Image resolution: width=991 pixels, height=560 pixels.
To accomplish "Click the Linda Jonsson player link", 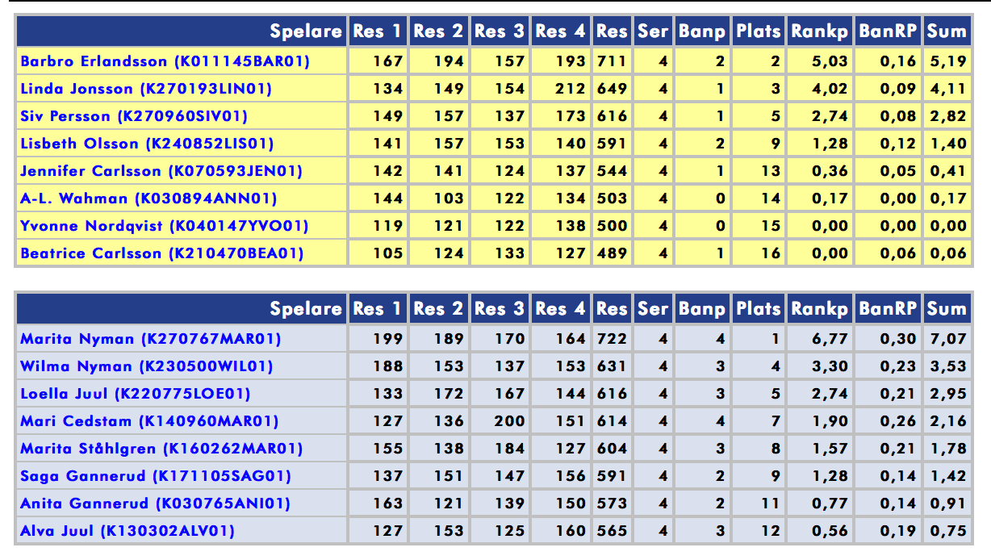I will point(146,89).
